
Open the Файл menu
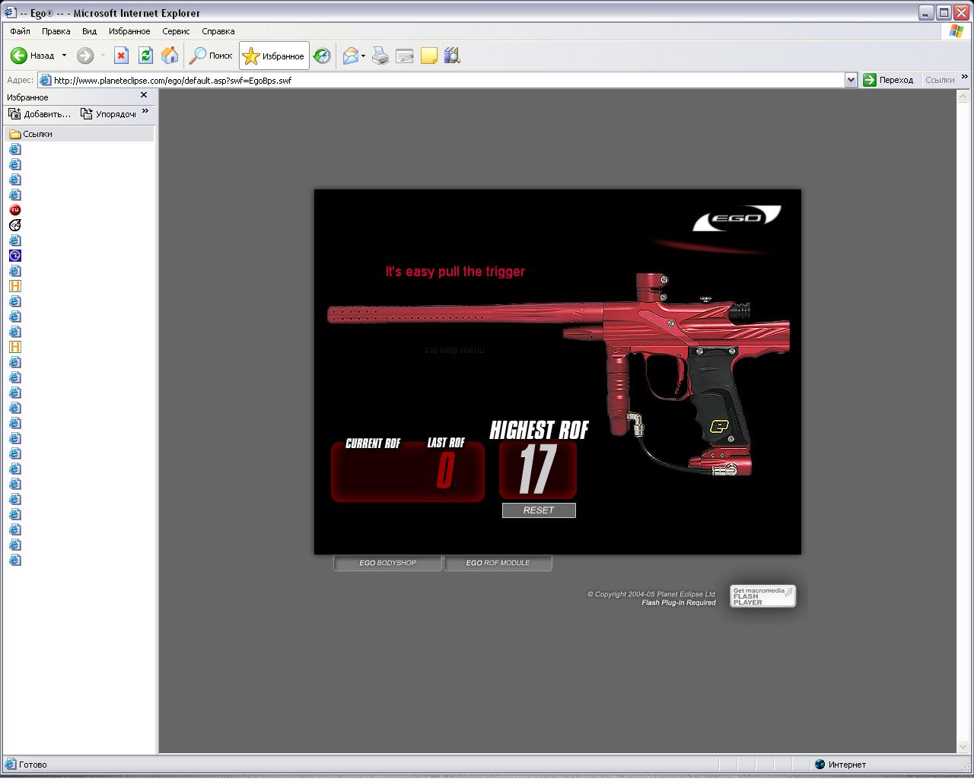(x=21, y=31)
